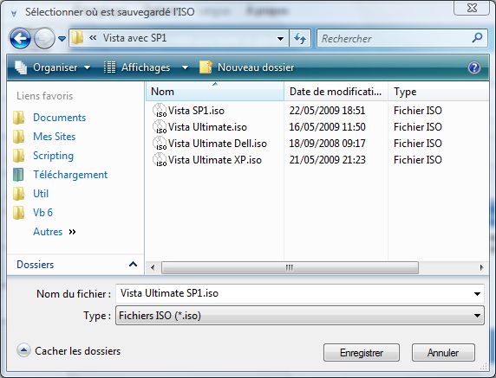Expand the Dossiers pane chevron
The width and height of the screenshot is (496, 378).
pos(134,264)
